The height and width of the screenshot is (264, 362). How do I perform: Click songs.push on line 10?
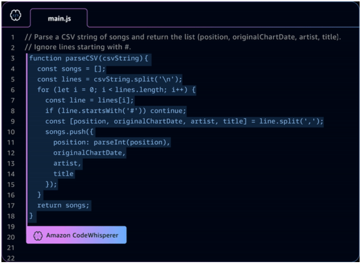(x=65, y=132)
